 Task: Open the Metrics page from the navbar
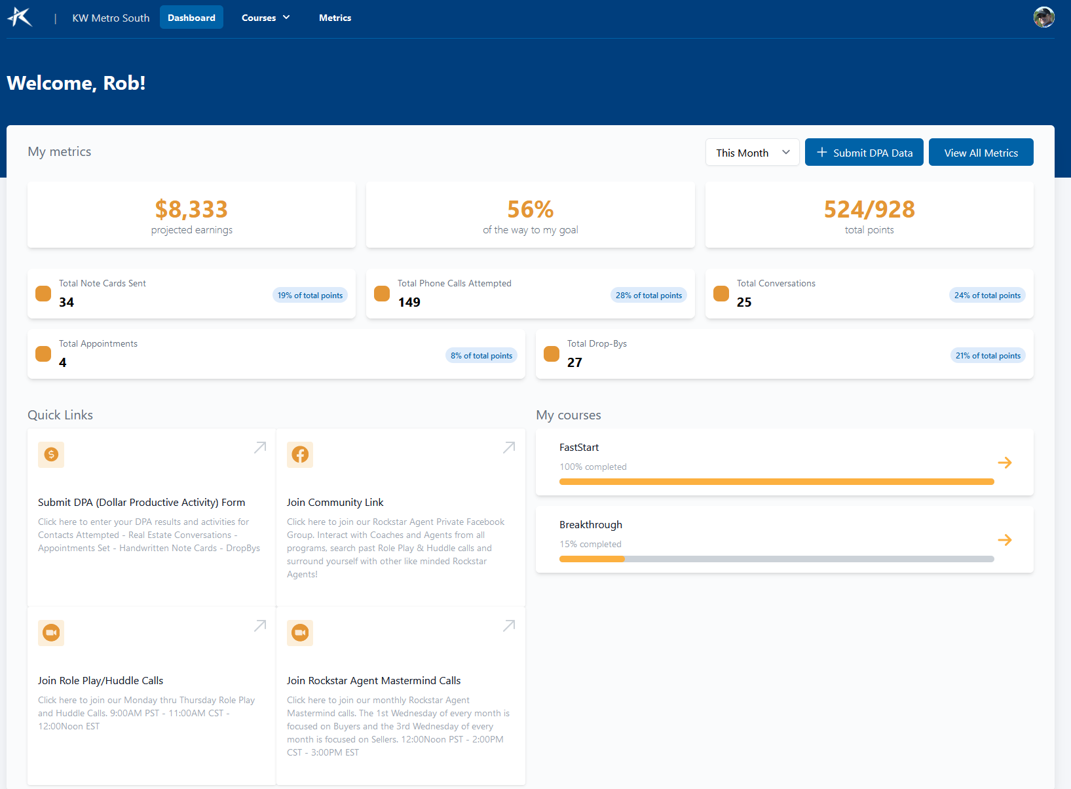pyautogui.click(x=335, y=18)
